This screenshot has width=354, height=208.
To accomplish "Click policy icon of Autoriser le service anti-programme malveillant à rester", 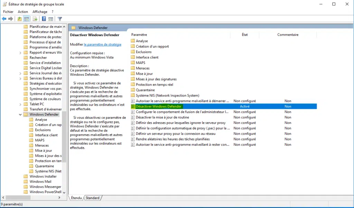I will (x=133, y=144).
